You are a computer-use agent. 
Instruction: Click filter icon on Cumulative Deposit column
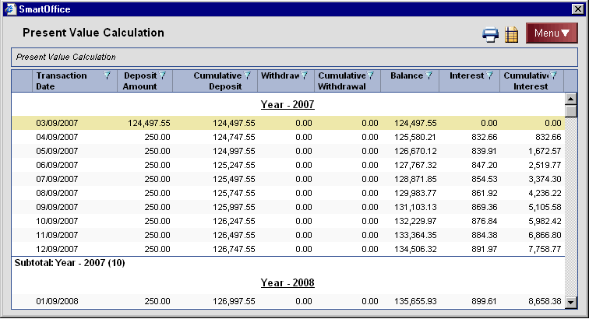247,75
